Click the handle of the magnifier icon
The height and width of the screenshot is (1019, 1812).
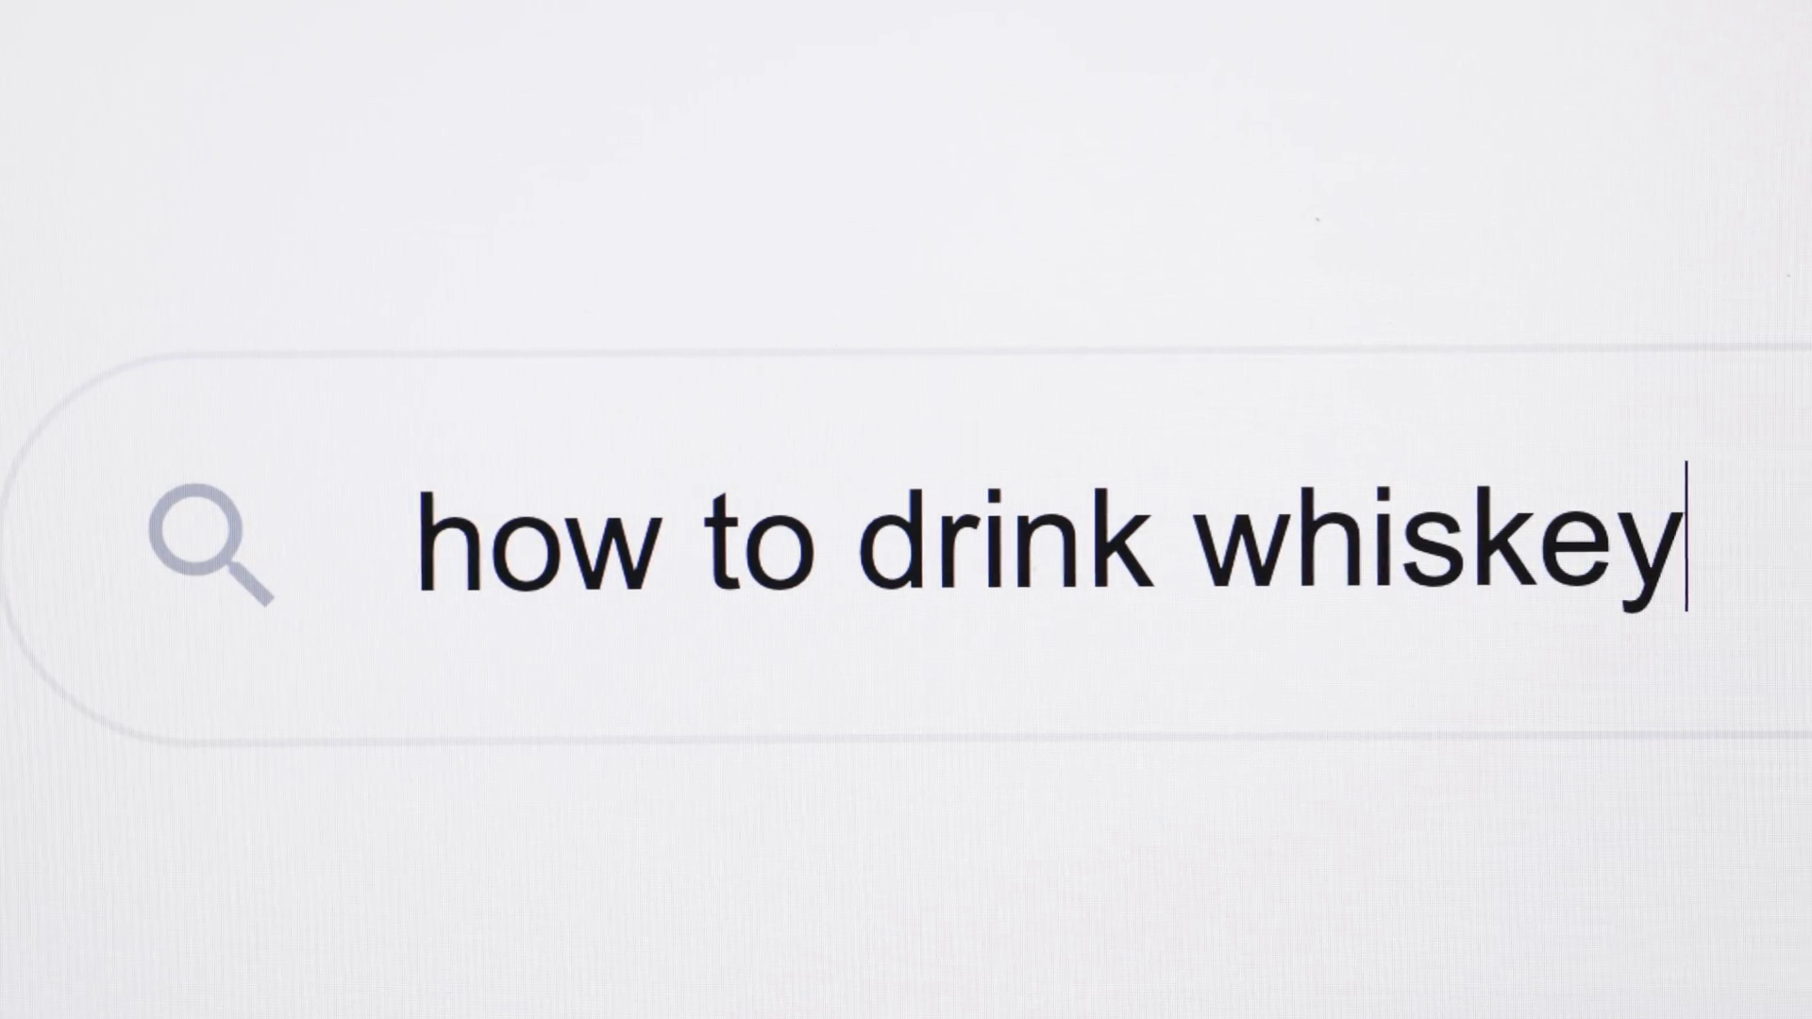tap(249, 581)
